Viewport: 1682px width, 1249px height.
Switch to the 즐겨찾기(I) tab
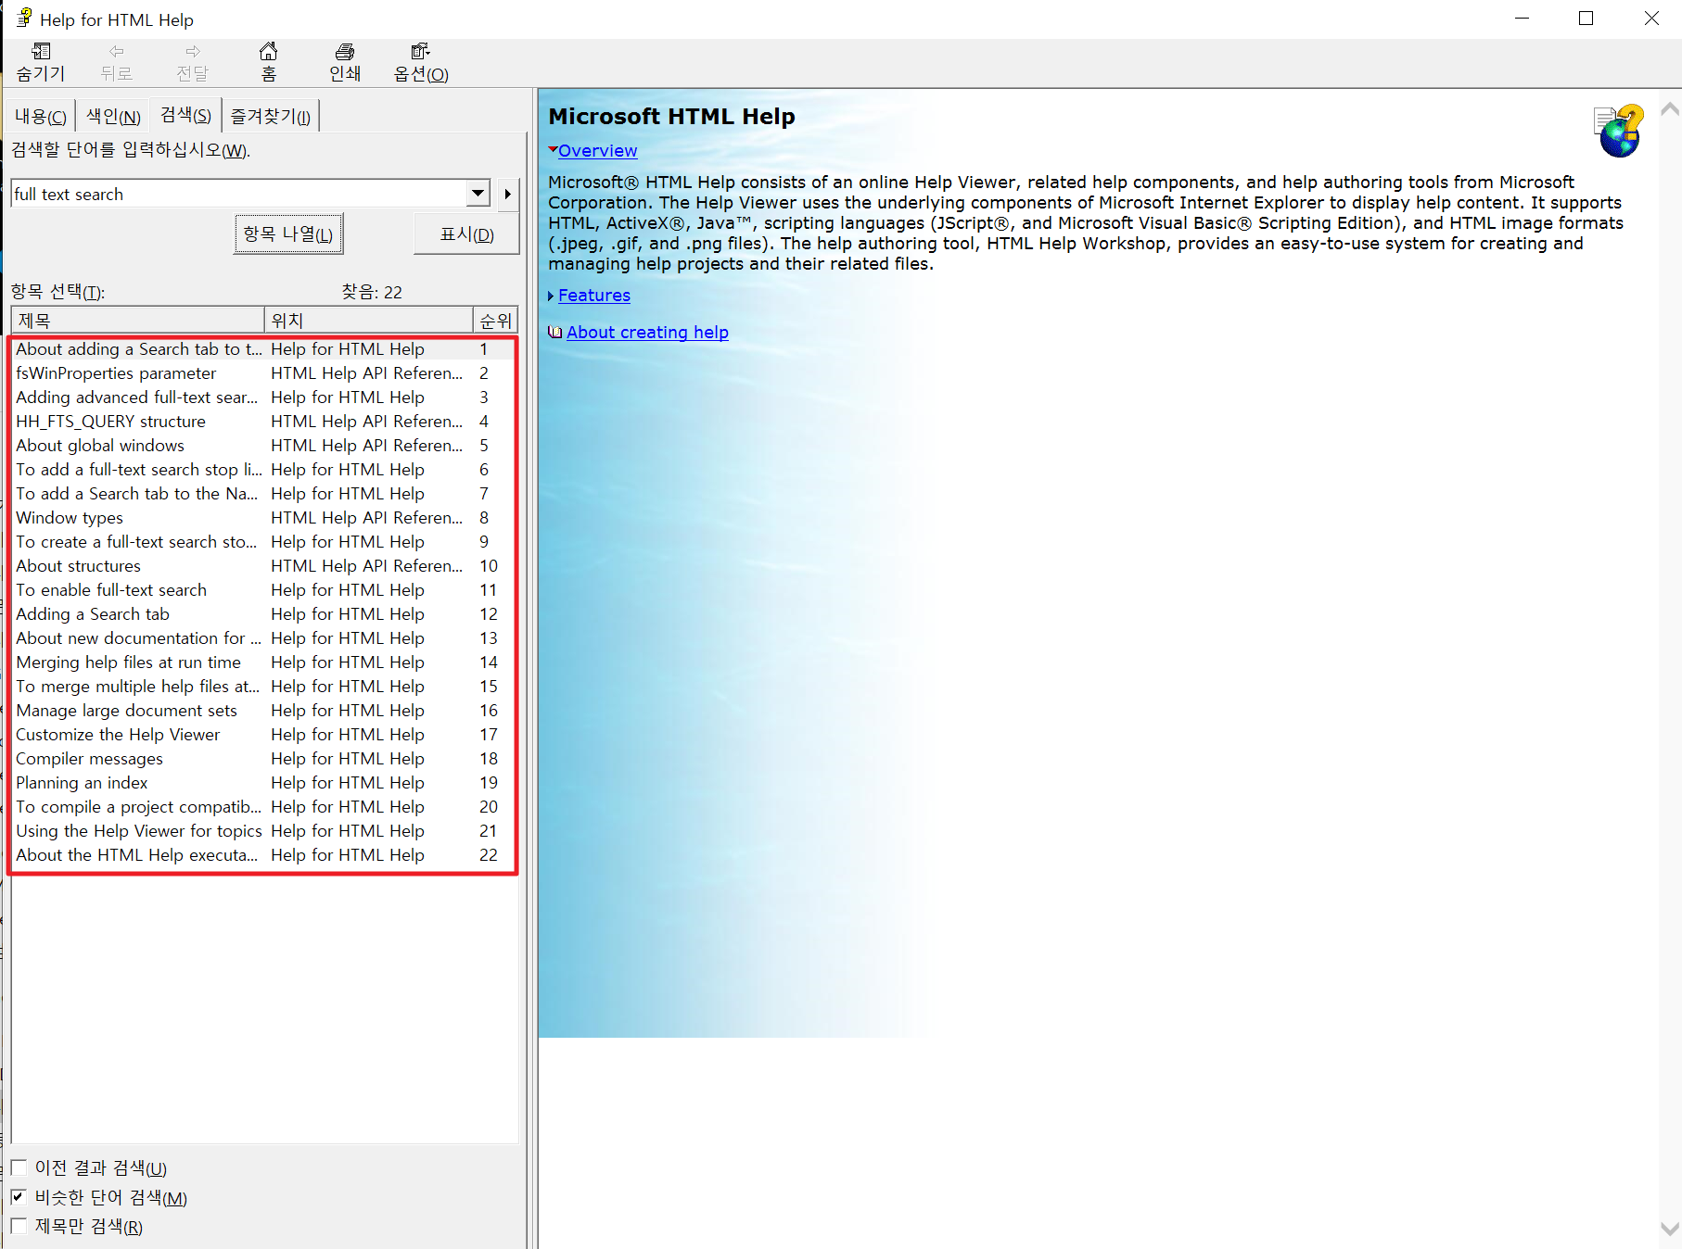pyautogui.click(x=270, y=115)
